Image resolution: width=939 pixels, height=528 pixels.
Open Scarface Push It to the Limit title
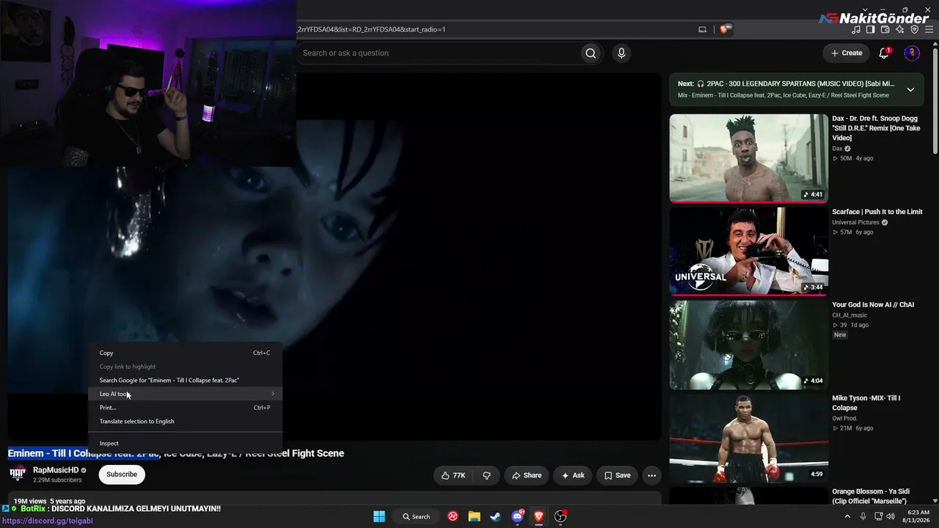pos(877,212)
